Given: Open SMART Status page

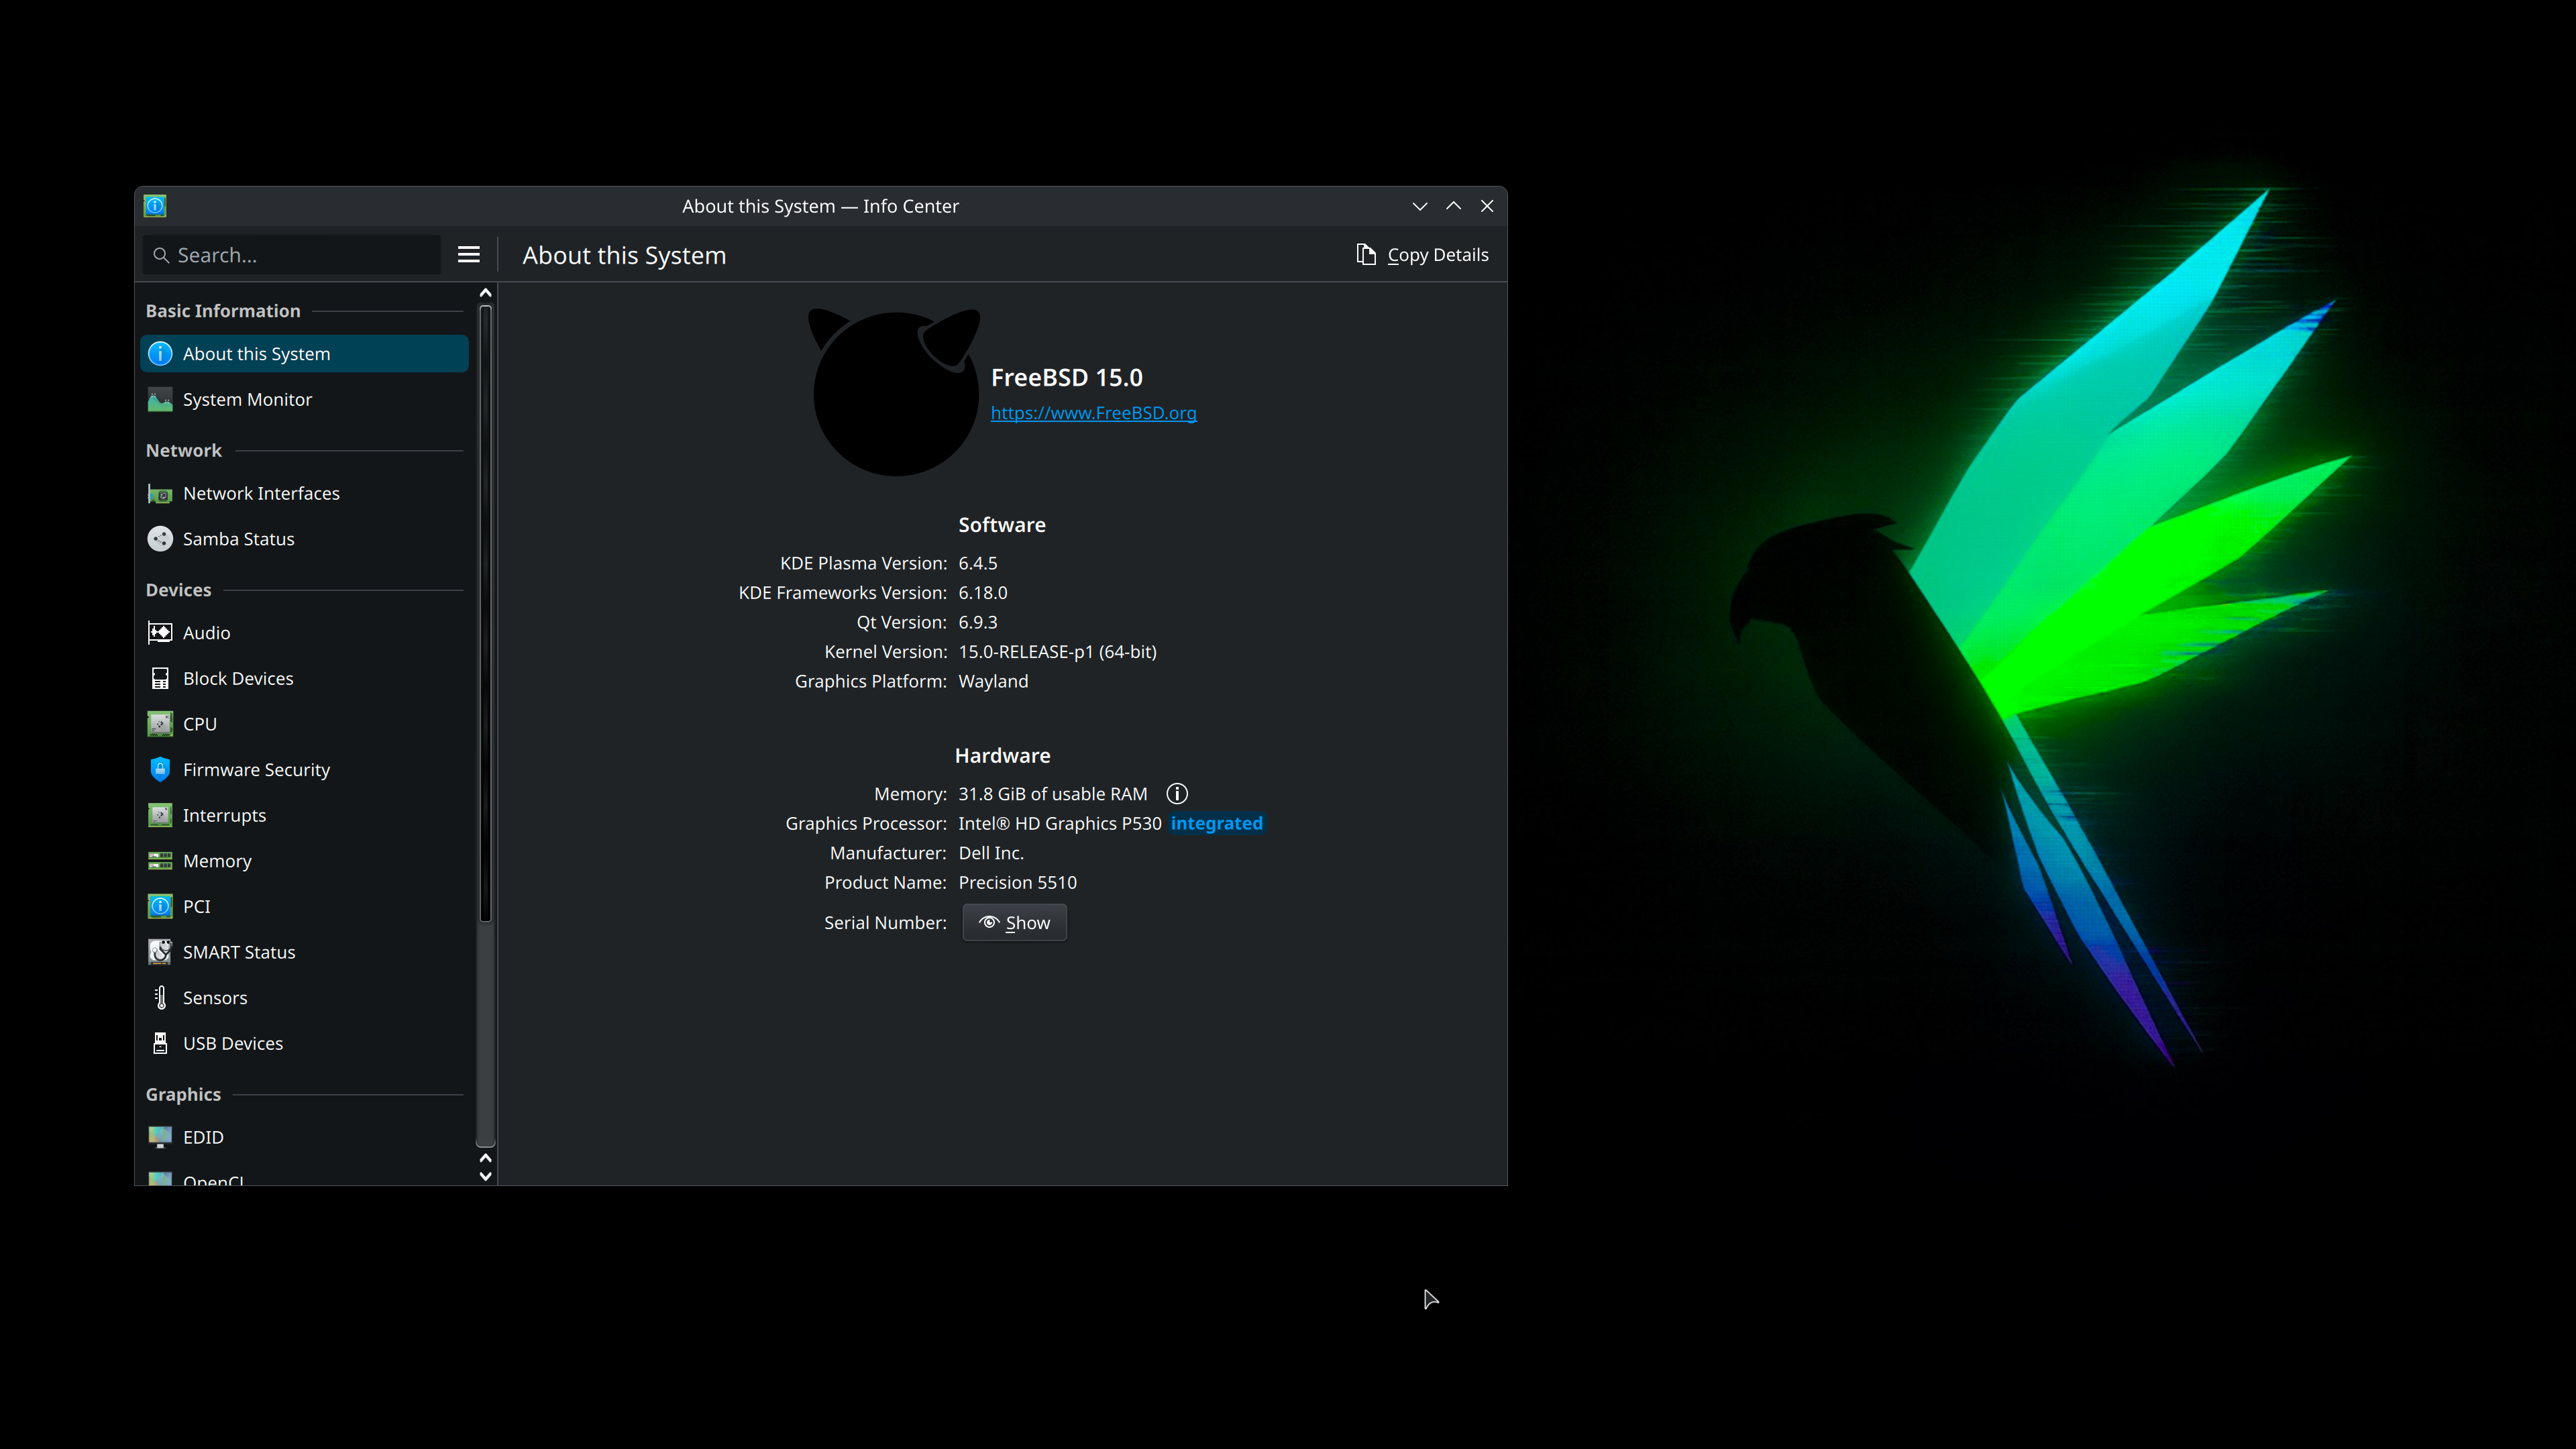Looking at the screenshot, I should click(238, 952).
